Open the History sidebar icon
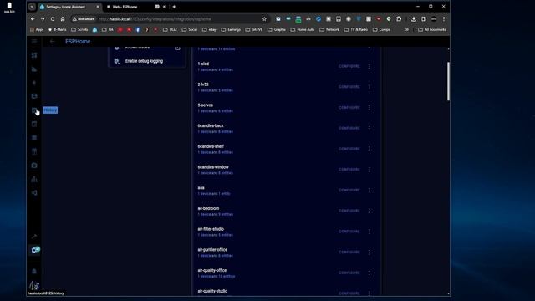 (x=34, y=110)
